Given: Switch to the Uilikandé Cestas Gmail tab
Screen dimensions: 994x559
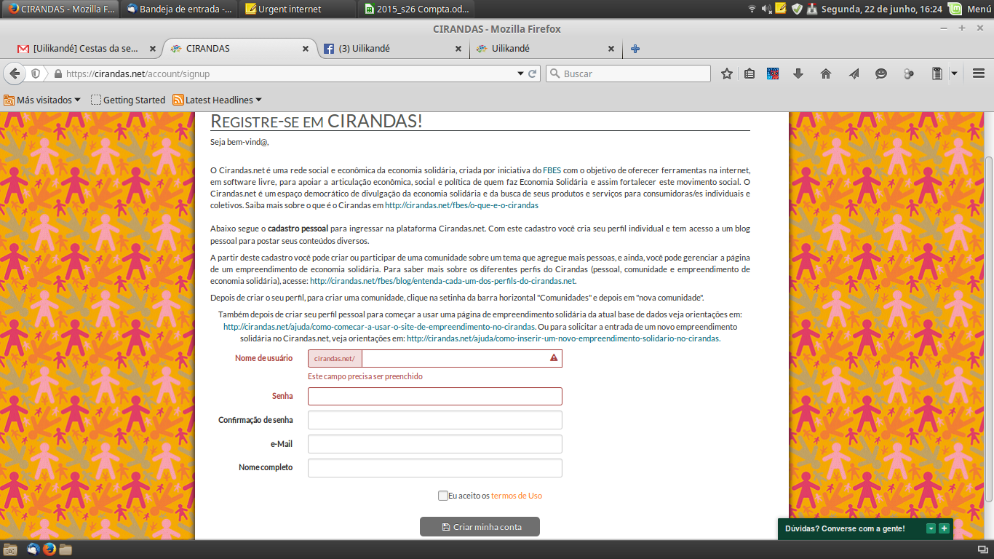Looking at the screenshot, I should (84, 49).
